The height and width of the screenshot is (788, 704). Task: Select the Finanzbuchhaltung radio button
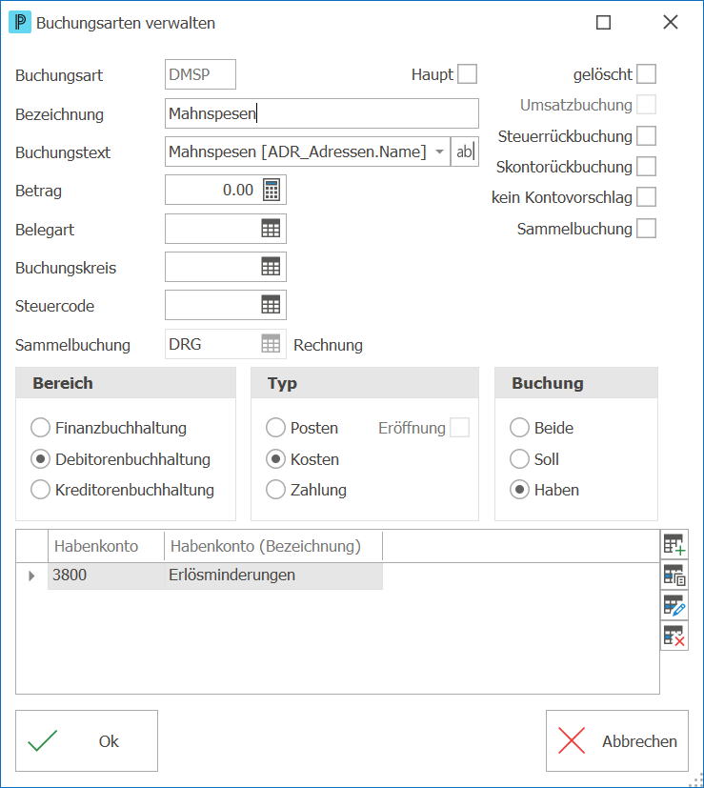click(41, 428)
